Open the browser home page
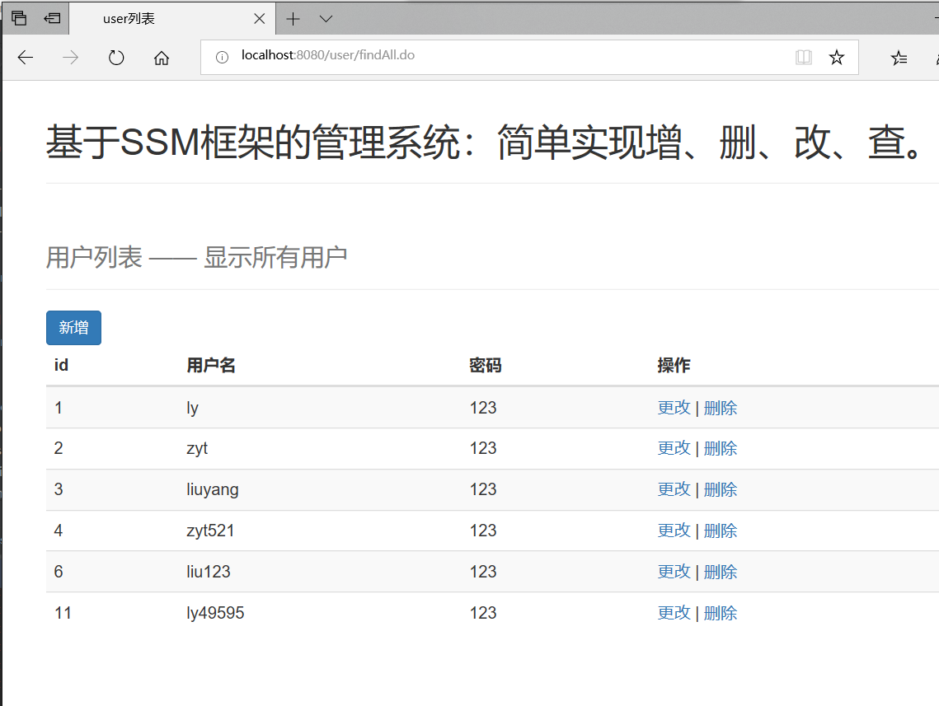This screenshot has width=939, height=706. pyautogui.click(x=161, y=58)
